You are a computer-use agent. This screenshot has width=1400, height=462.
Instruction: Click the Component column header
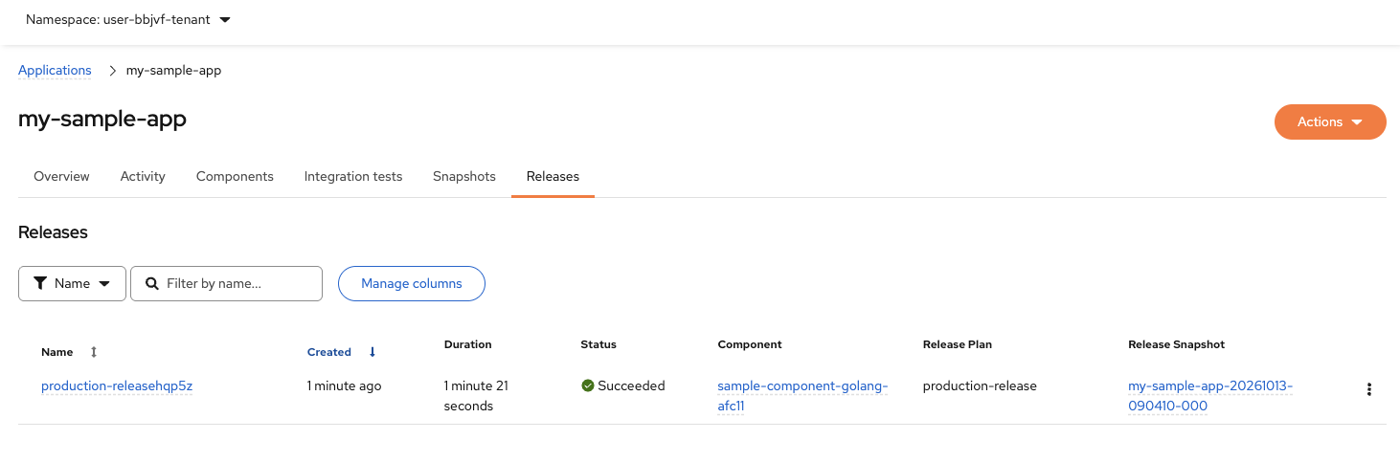pos(750,344)
